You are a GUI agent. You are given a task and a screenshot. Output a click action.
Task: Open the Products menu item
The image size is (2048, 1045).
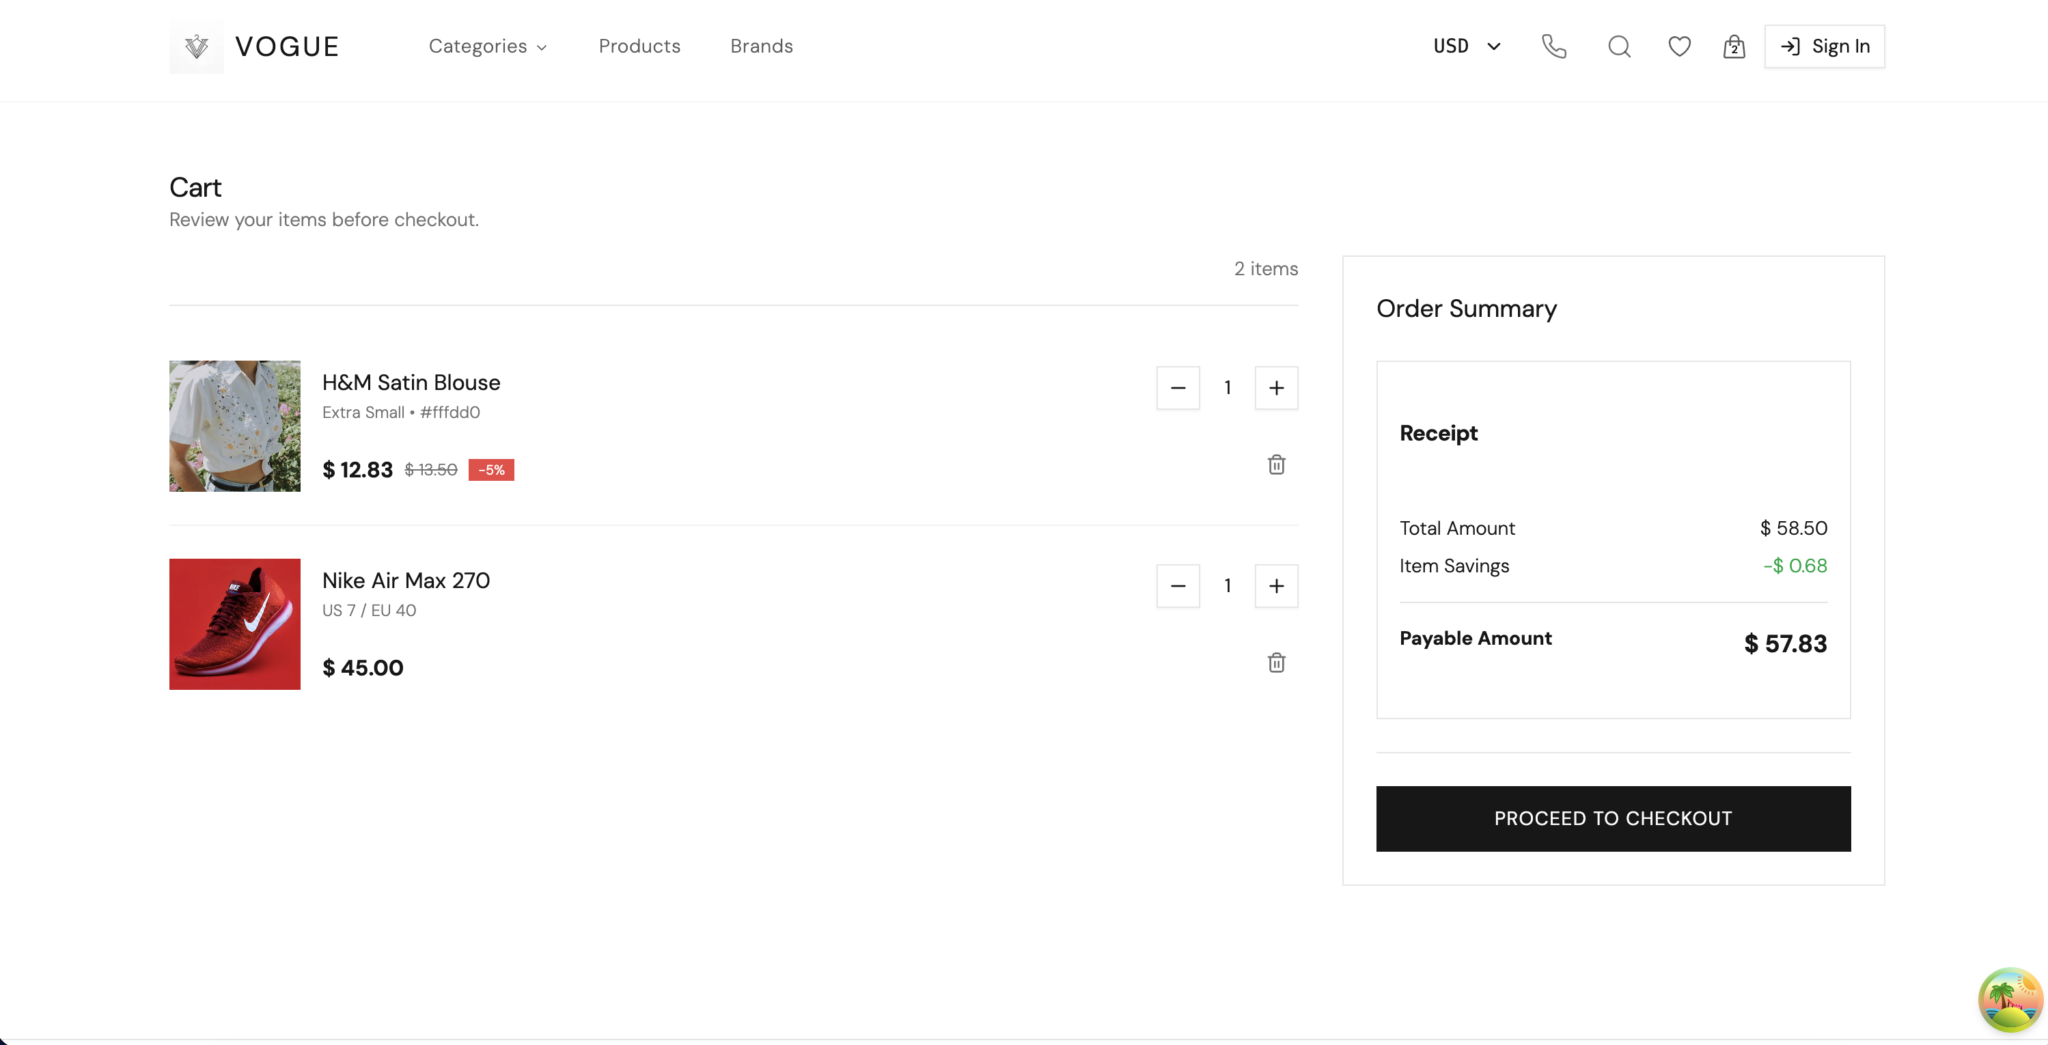point(639,46)
